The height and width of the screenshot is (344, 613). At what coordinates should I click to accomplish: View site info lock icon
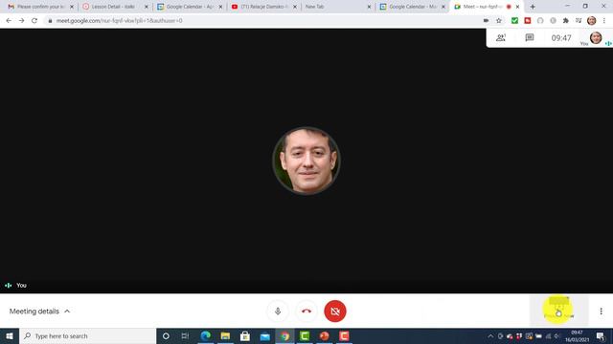(x=50, y=21)
